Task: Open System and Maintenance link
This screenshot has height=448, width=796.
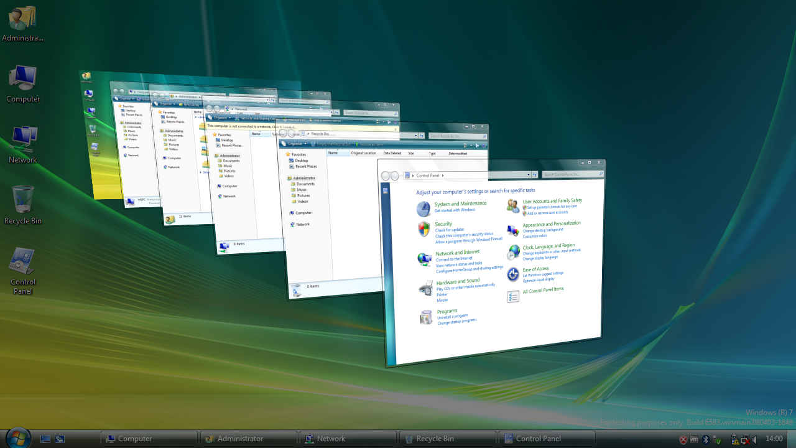Action: (x=460, y=203)
